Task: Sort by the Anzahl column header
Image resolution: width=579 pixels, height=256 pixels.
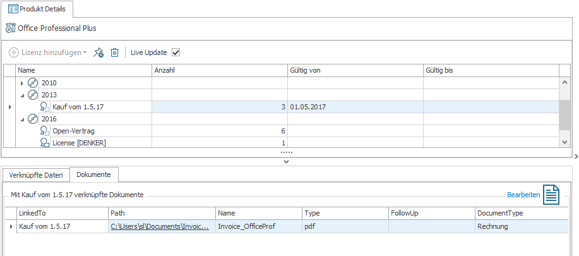Action: [x=220, y=70]
